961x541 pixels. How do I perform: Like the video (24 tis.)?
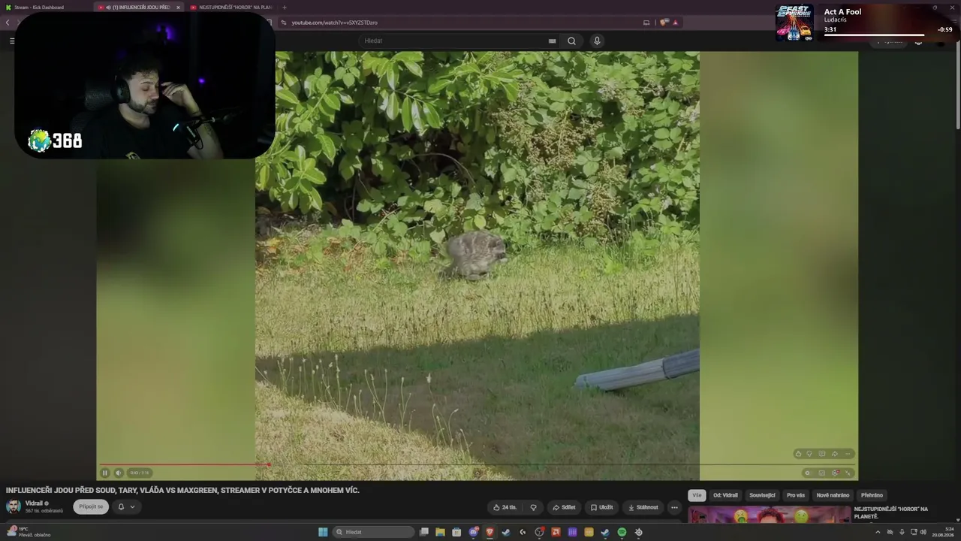pyautogui.click(x=505, y=507)
